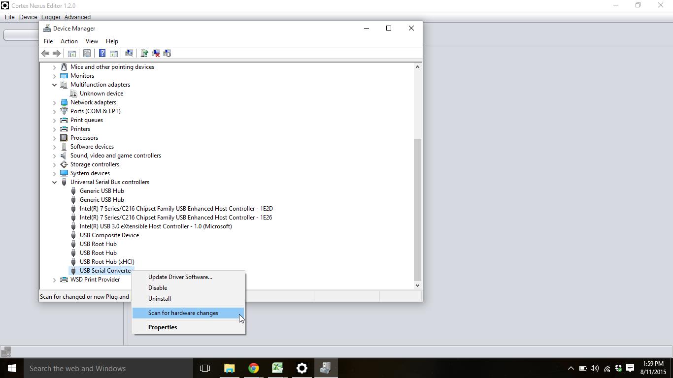
Task: Click the Back navigation arrow
Action: 45,53
